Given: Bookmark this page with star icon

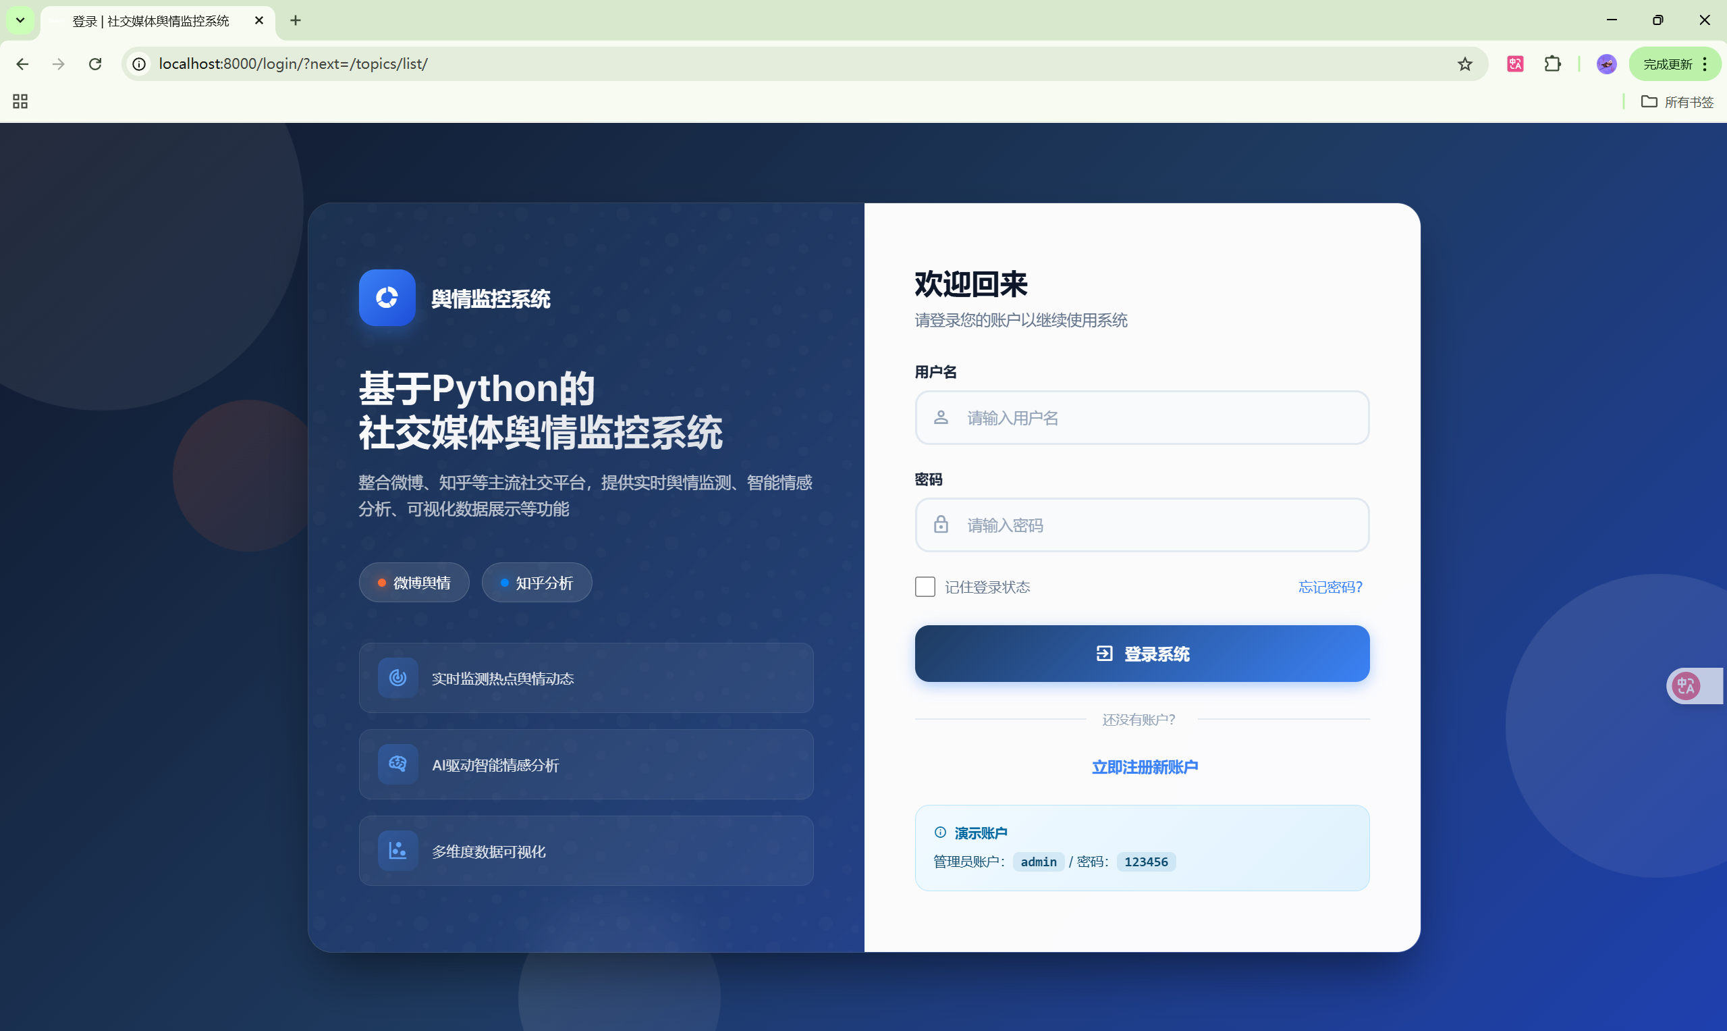Looking at the screenshot, I should tap(1464, 64).
